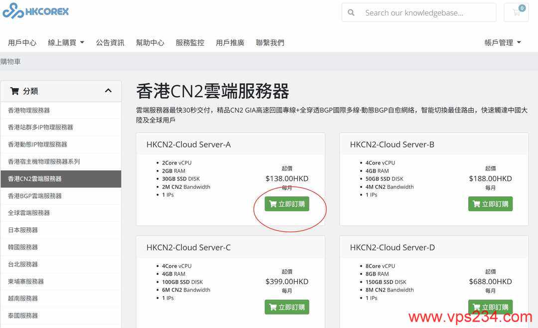The height and width of the screenshot is (328, 538).
Task: Click the HKCN2-Cloud Server-A title
Action: [x=188, y=145]
